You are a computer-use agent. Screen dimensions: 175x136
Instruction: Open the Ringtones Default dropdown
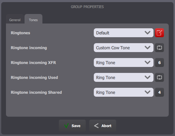click(x=124, y=33)
